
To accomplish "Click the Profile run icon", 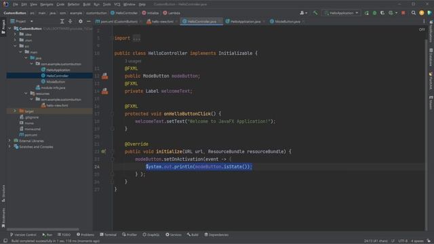I will tap(391, 13).
